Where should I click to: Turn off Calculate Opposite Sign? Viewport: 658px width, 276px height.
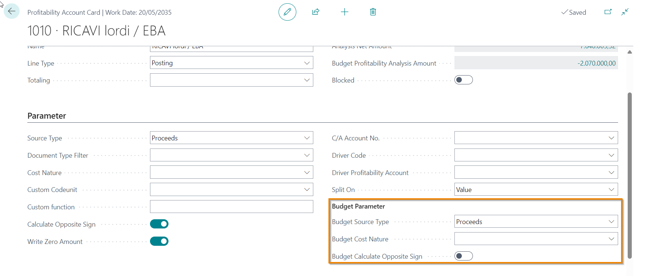click(159, 224)
